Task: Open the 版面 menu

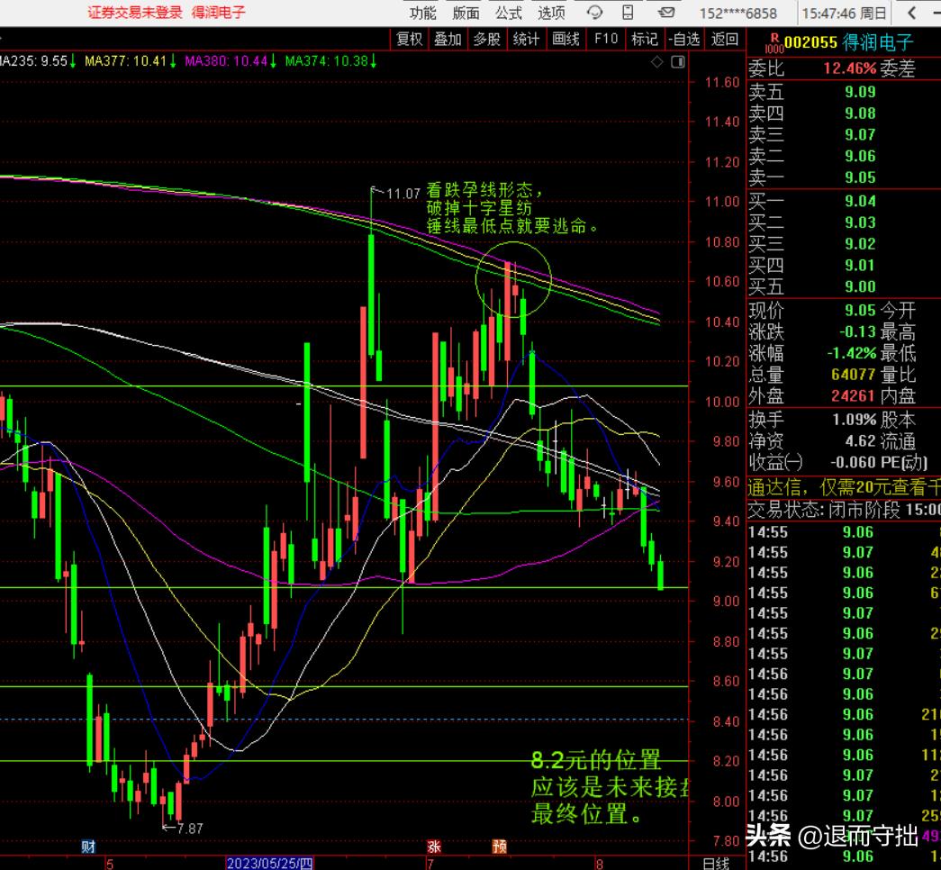Action: click(x=466, y=13)
